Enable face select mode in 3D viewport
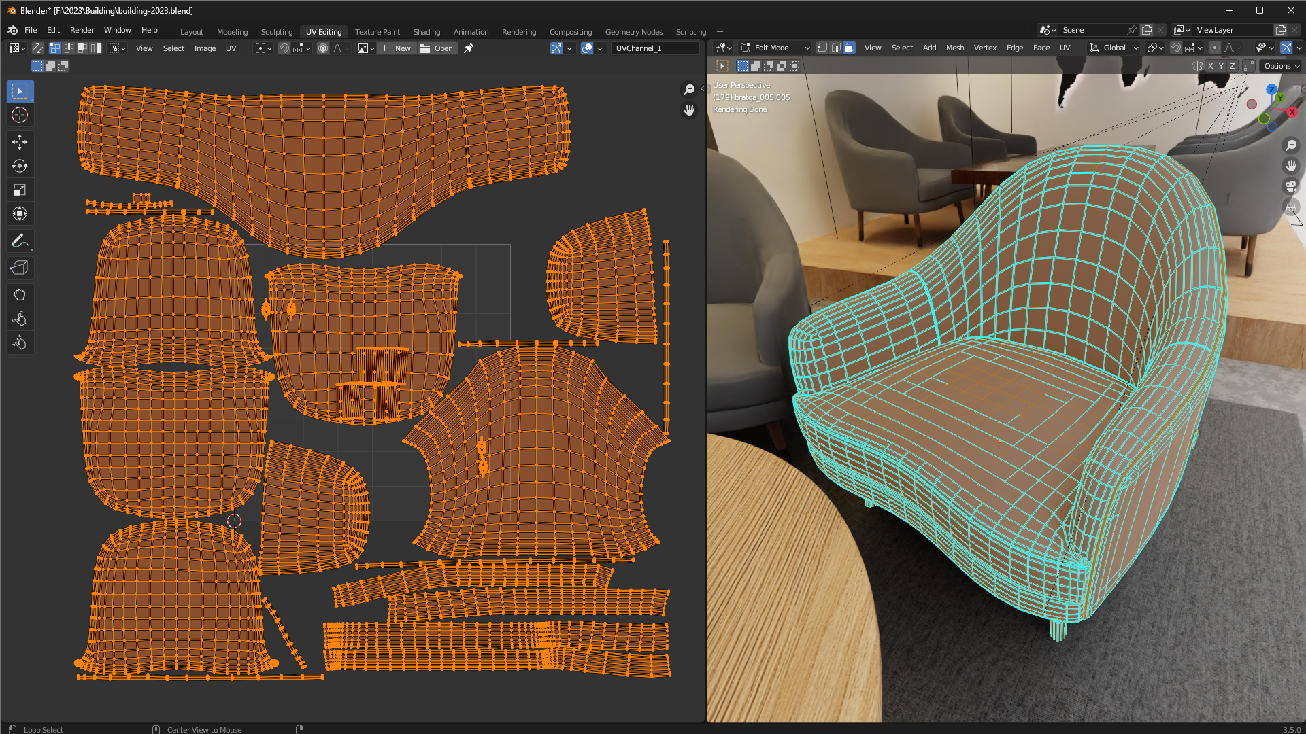The width and height of the screenshot is (1306, 734). point(849,48)
